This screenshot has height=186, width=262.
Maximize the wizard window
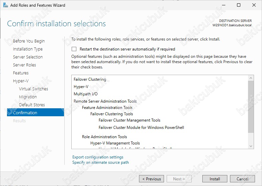(x=239, y=5)
